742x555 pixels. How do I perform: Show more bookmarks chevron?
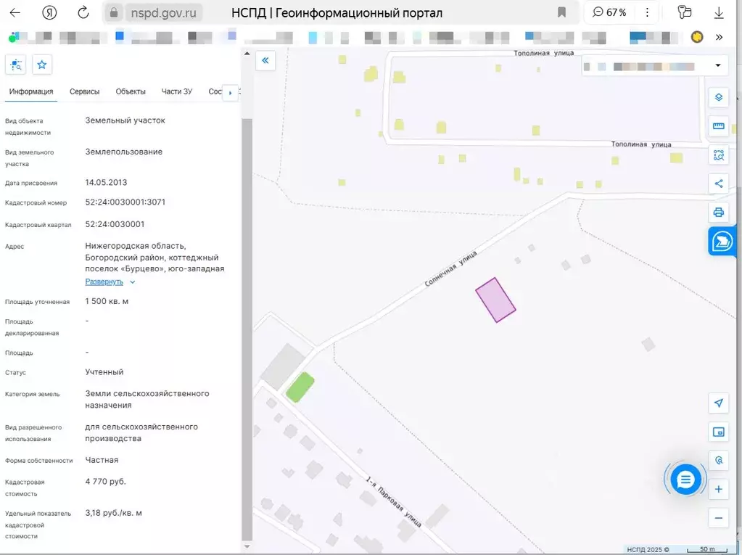tap(720, 37)
